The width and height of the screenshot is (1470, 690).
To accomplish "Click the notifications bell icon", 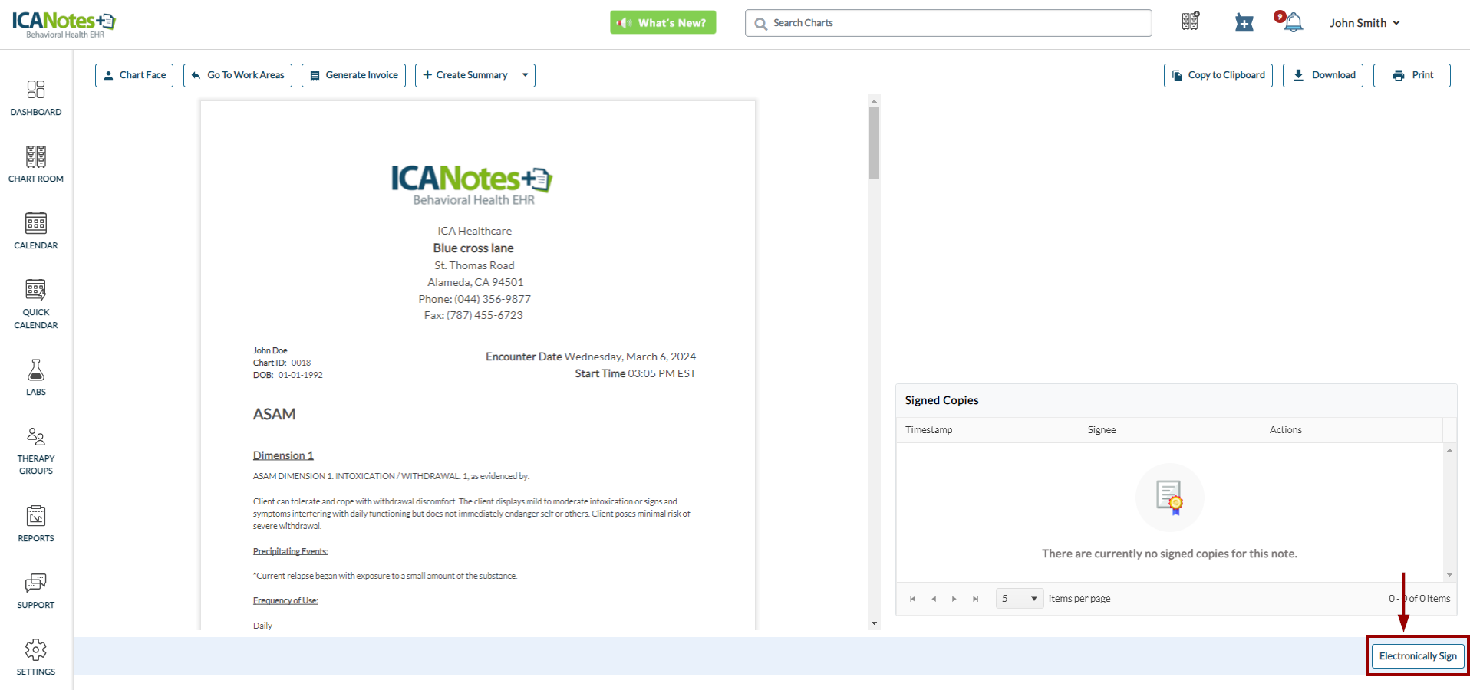I will (x=1294, y=22).
